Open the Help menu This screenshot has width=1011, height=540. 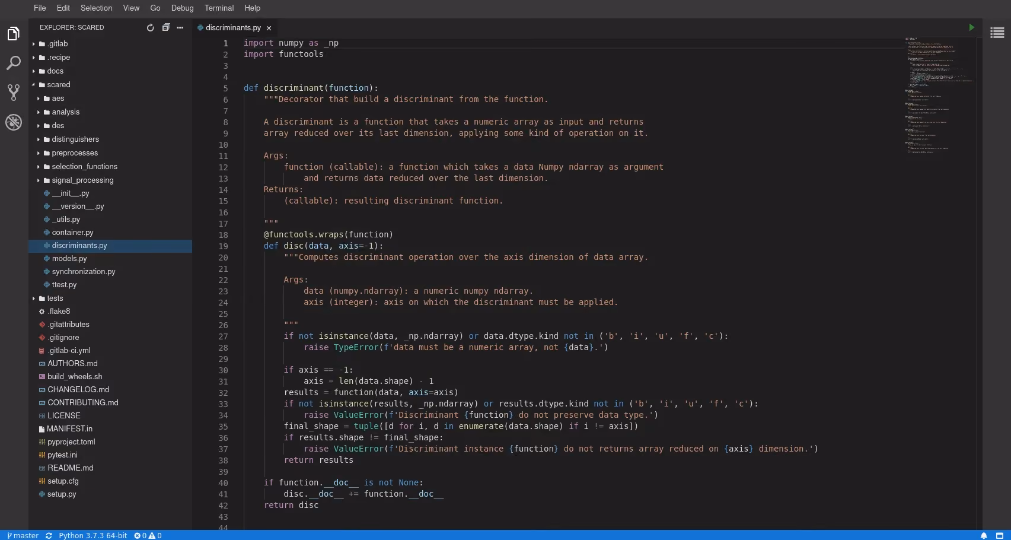point(252,8)
